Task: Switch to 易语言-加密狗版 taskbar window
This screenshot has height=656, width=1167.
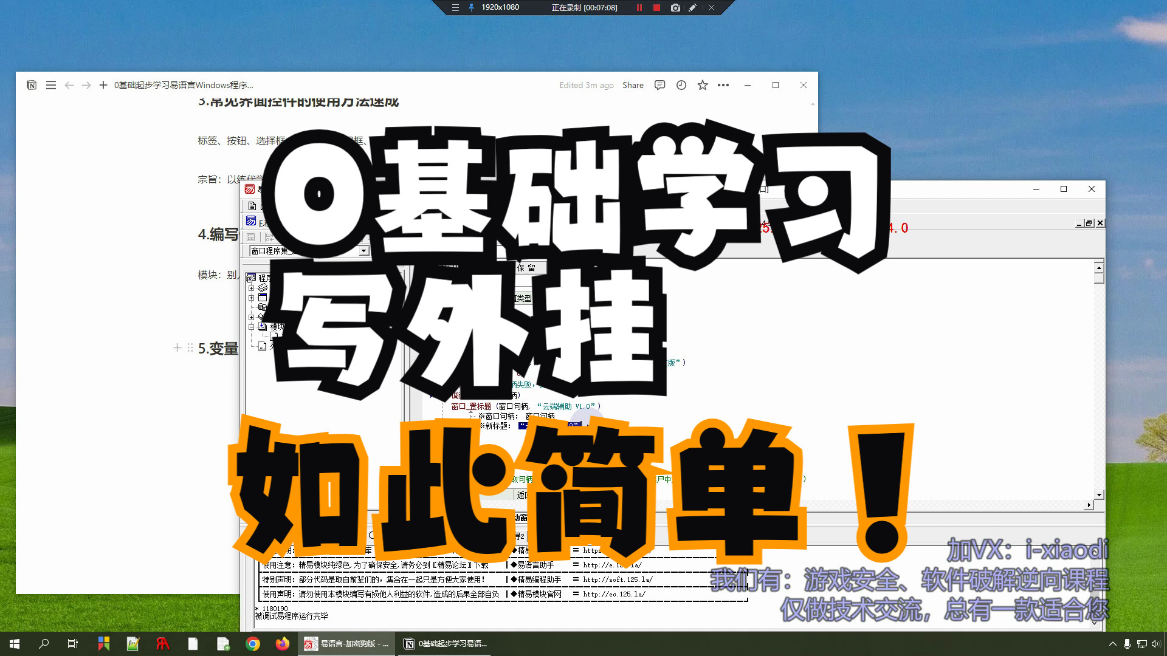Action: [346, 644]
